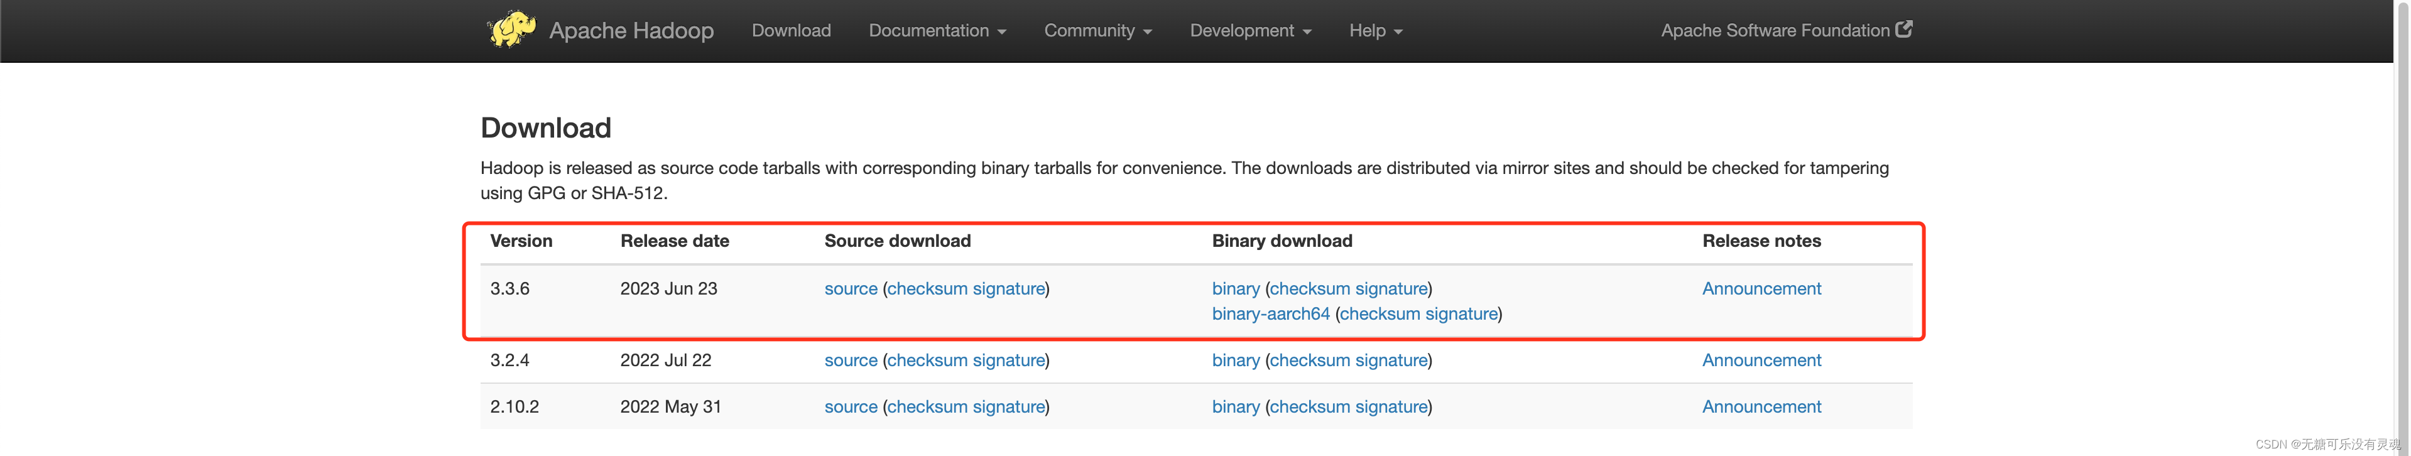2411x456 pixels.
Task: Click the release date 2022 Jul 22
Action: (x=665, y=361)
